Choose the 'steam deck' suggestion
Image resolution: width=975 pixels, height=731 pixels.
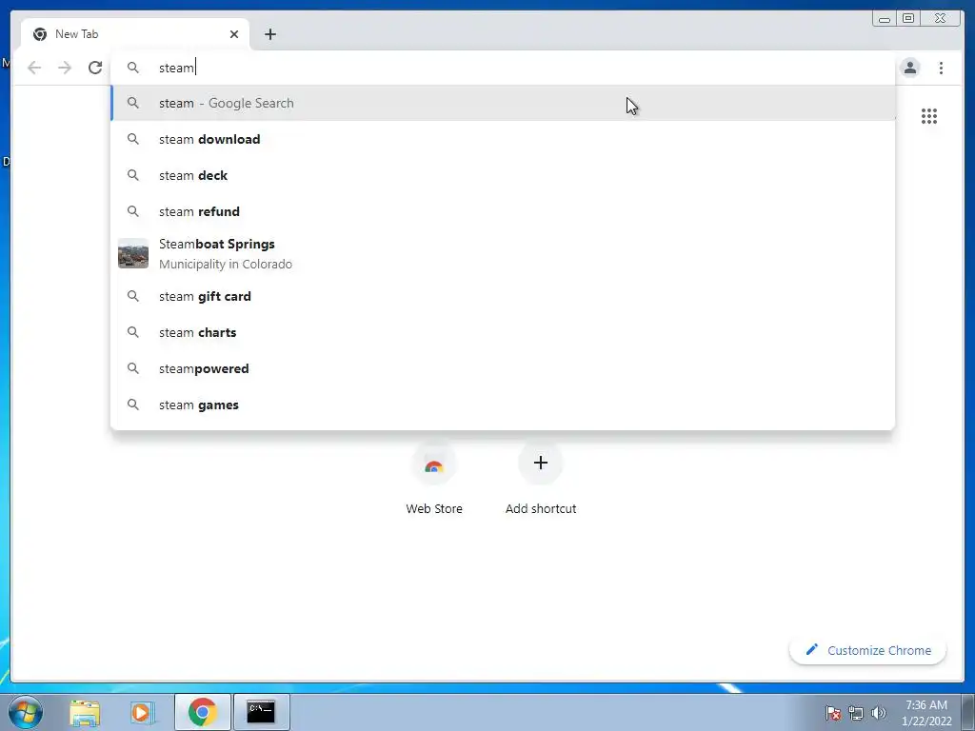tap(503, 175)
